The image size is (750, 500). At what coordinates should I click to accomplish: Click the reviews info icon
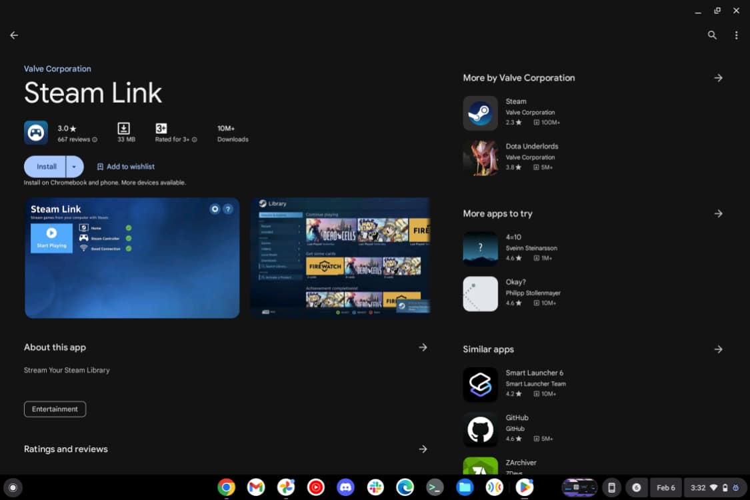[95, 140]
